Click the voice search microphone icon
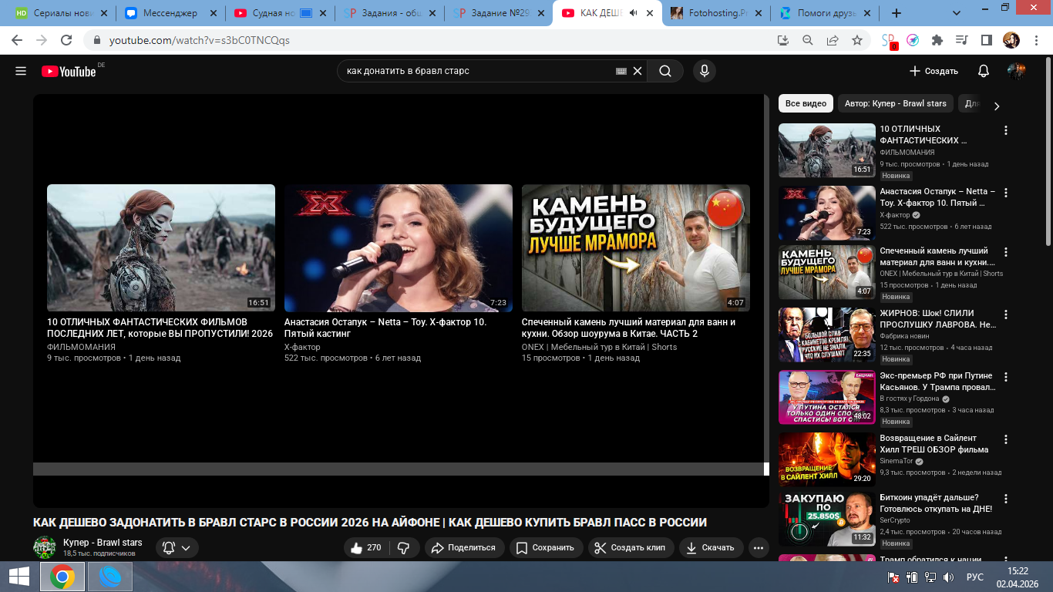 coord(703,71)
